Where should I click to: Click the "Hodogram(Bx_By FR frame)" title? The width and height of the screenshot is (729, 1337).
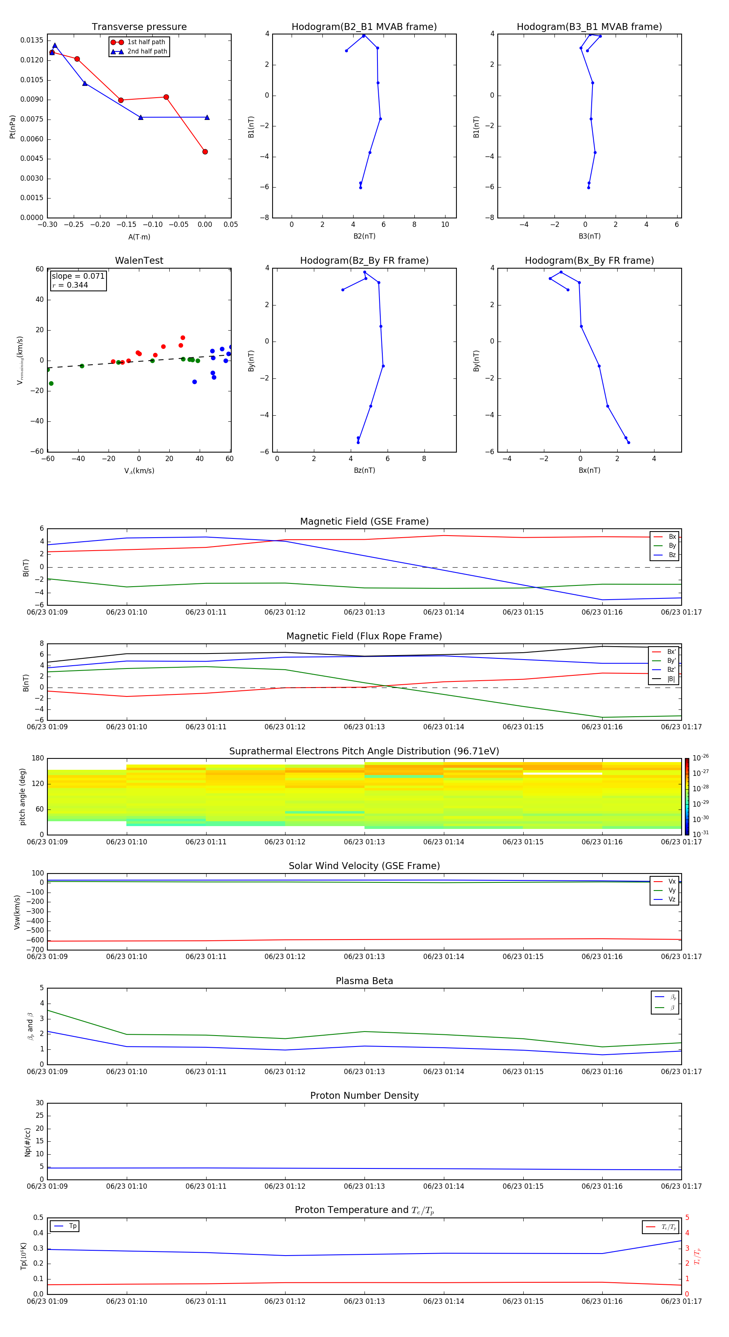(x=589, y=261)
